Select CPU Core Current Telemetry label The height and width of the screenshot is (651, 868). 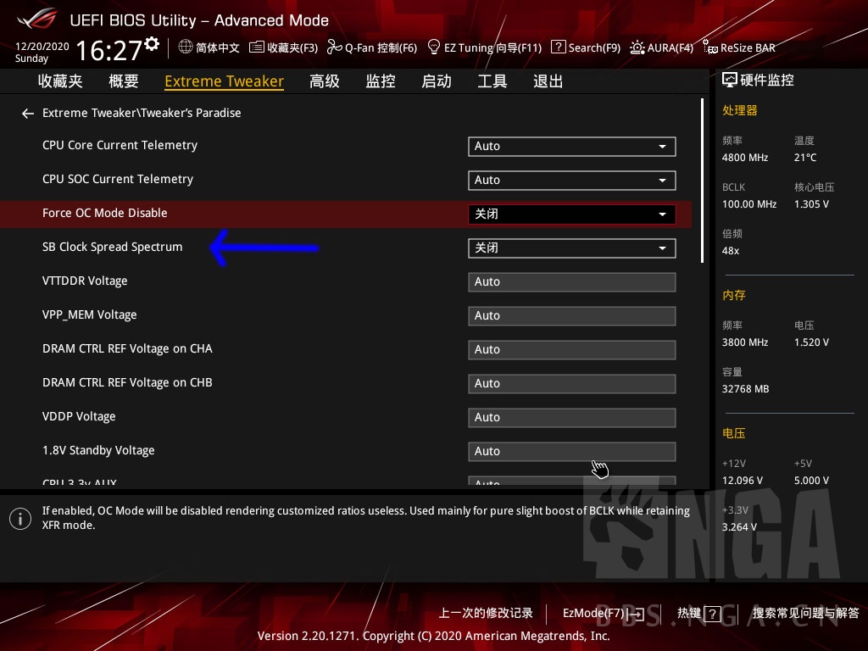(x=120, y=145)
